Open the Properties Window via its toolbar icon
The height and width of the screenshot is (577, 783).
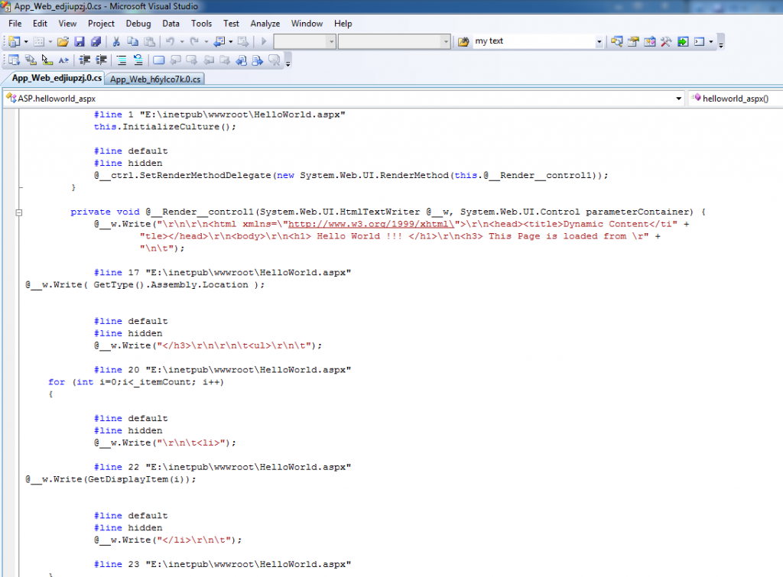632,41
